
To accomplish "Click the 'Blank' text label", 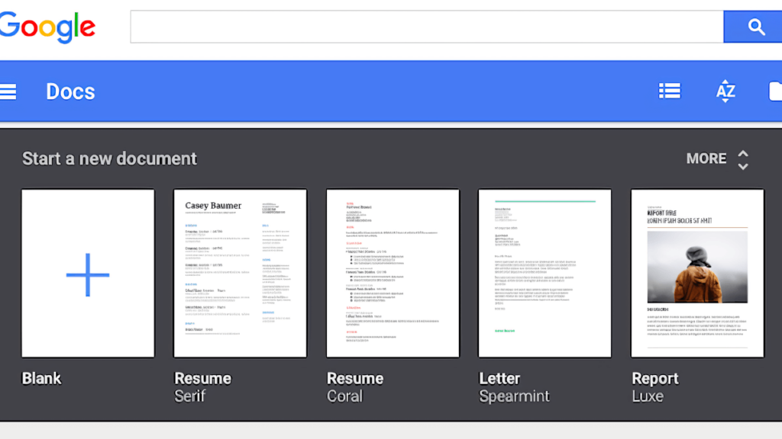I will click(x=41, y=379).
